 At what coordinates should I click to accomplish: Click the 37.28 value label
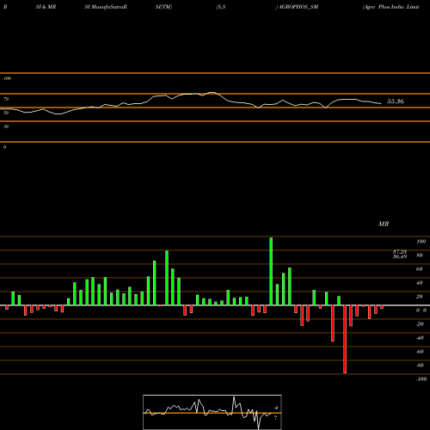tap(400, 252)
